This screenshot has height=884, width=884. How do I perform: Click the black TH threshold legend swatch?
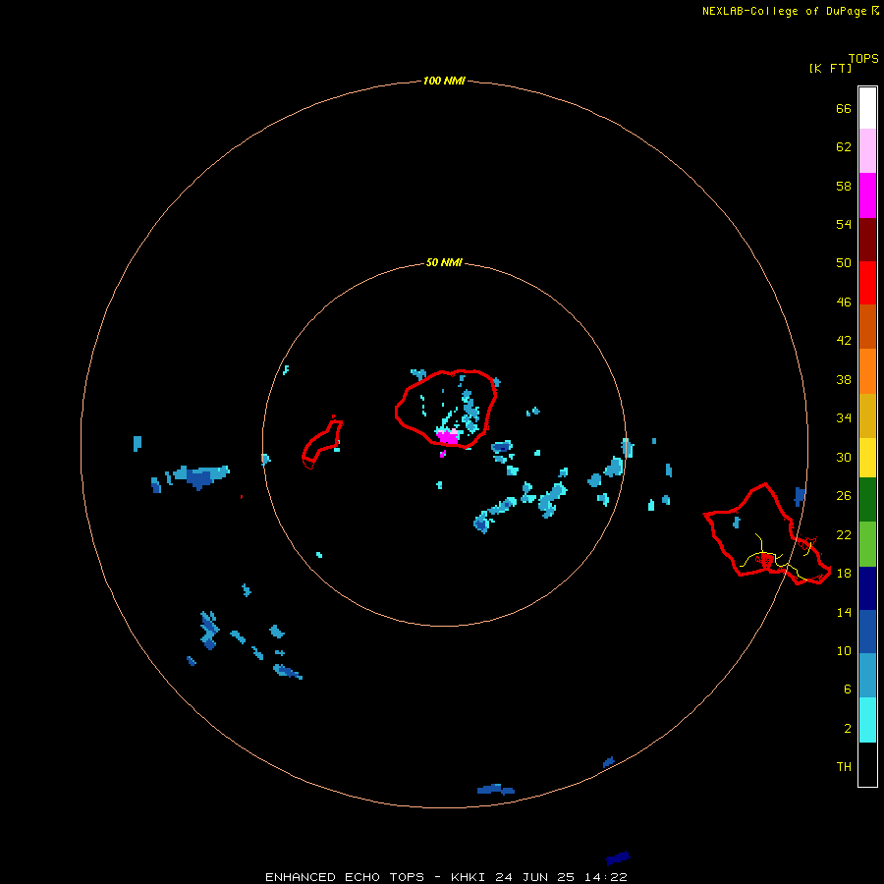(867, 764)
